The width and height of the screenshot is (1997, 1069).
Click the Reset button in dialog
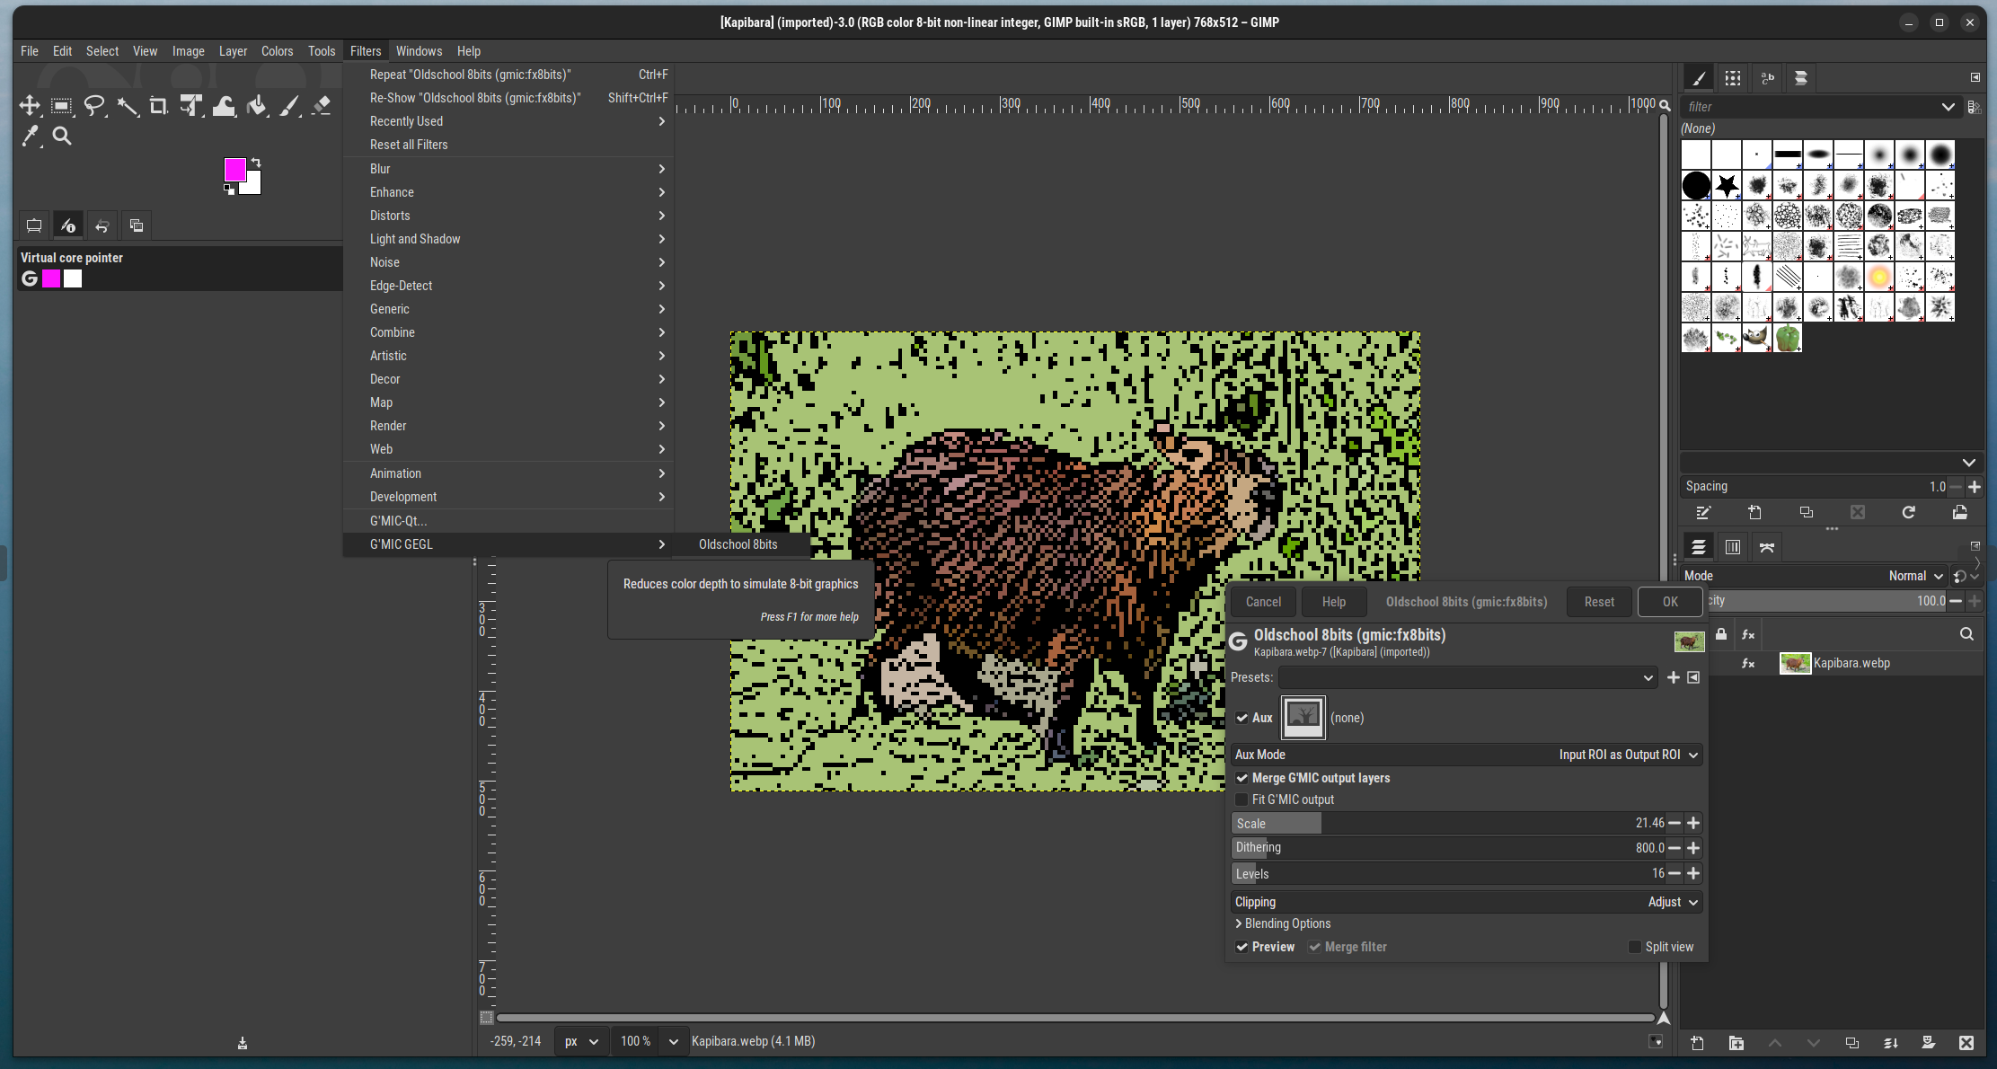click(x=1599, y=602)
